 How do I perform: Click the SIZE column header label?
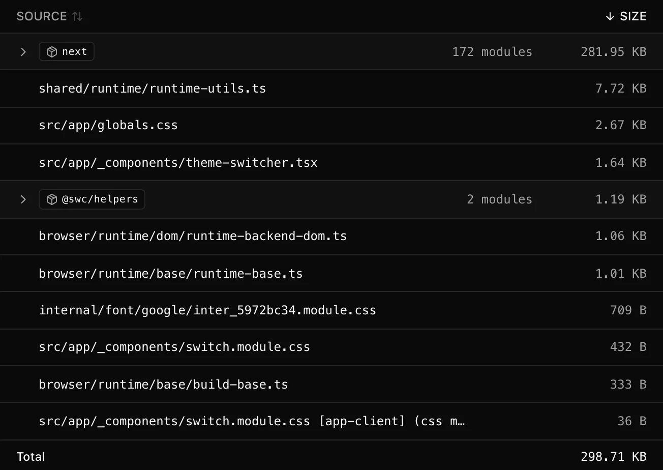[633, 16]
